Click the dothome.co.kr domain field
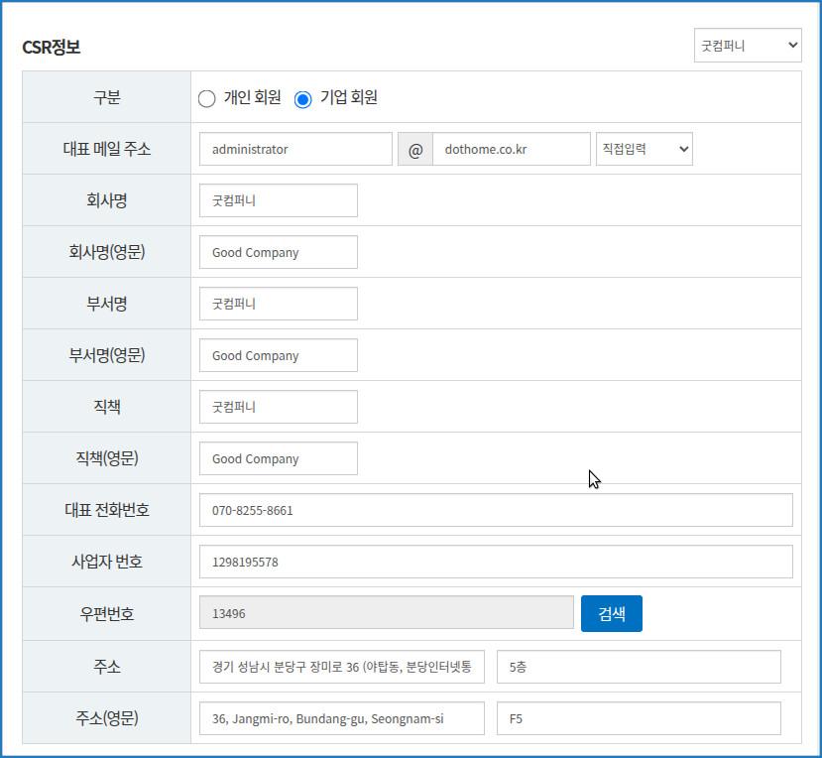This screenshot has width=822, height=758. pos(512,149)
